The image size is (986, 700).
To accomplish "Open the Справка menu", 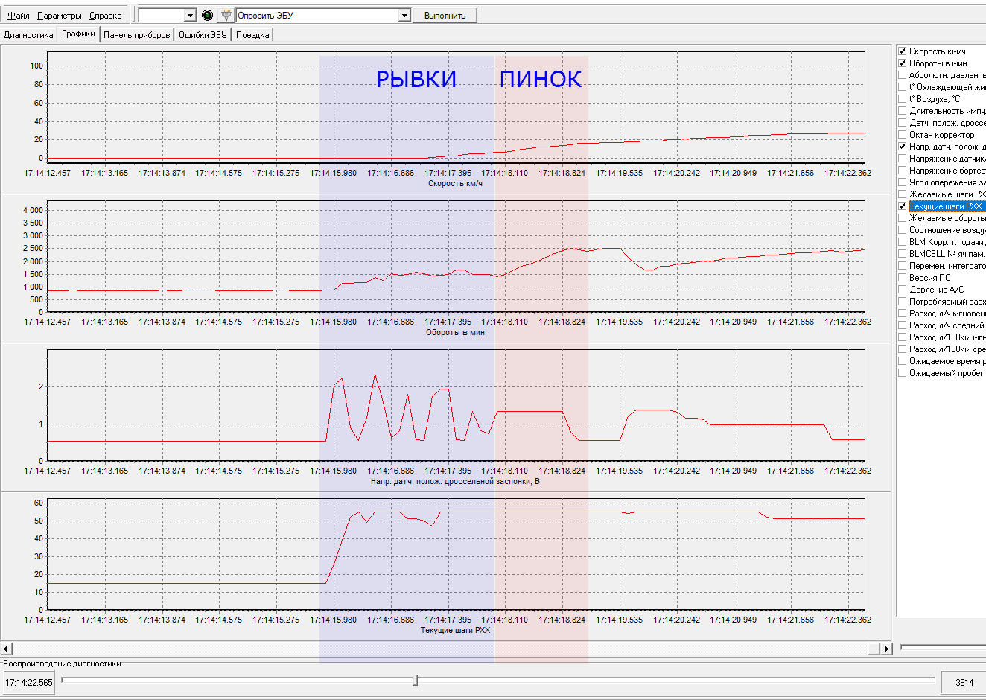I will click(x=105, y=16).
